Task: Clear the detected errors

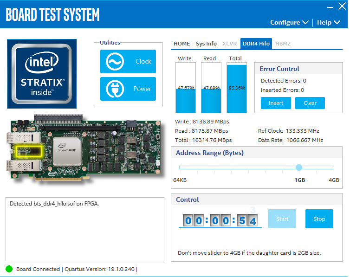Action: click(310, 103)
